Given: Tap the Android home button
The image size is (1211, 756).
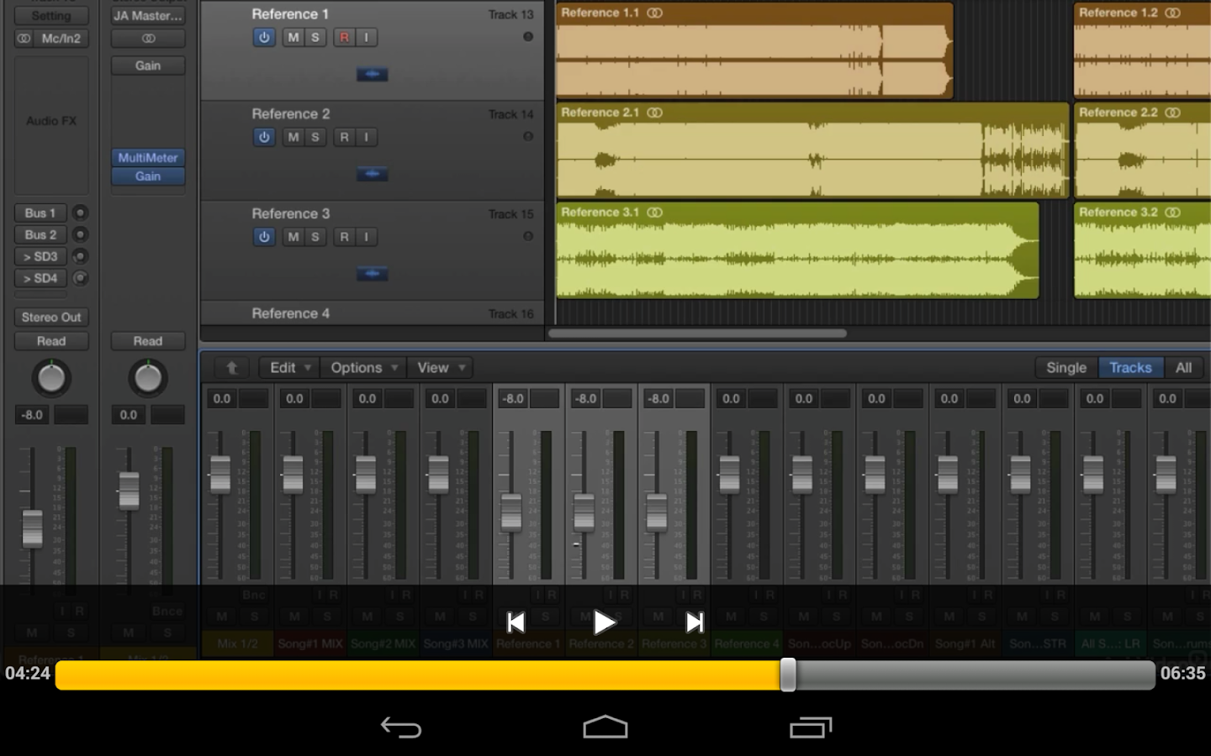Looking at the screenshot, I should 605,727.
